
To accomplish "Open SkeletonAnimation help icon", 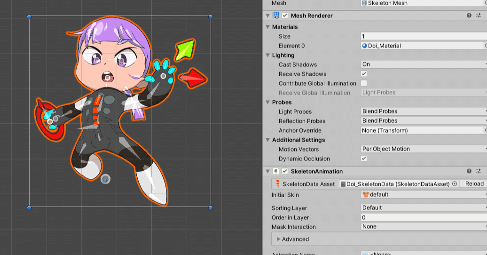I will (469, 171).
